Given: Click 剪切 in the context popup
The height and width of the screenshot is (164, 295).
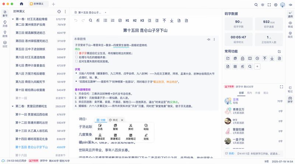Looking at the screenshot, I should point(131,127).
